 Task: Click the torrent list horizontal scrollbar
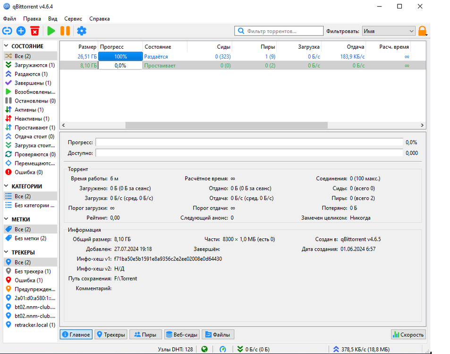[226, 126]
